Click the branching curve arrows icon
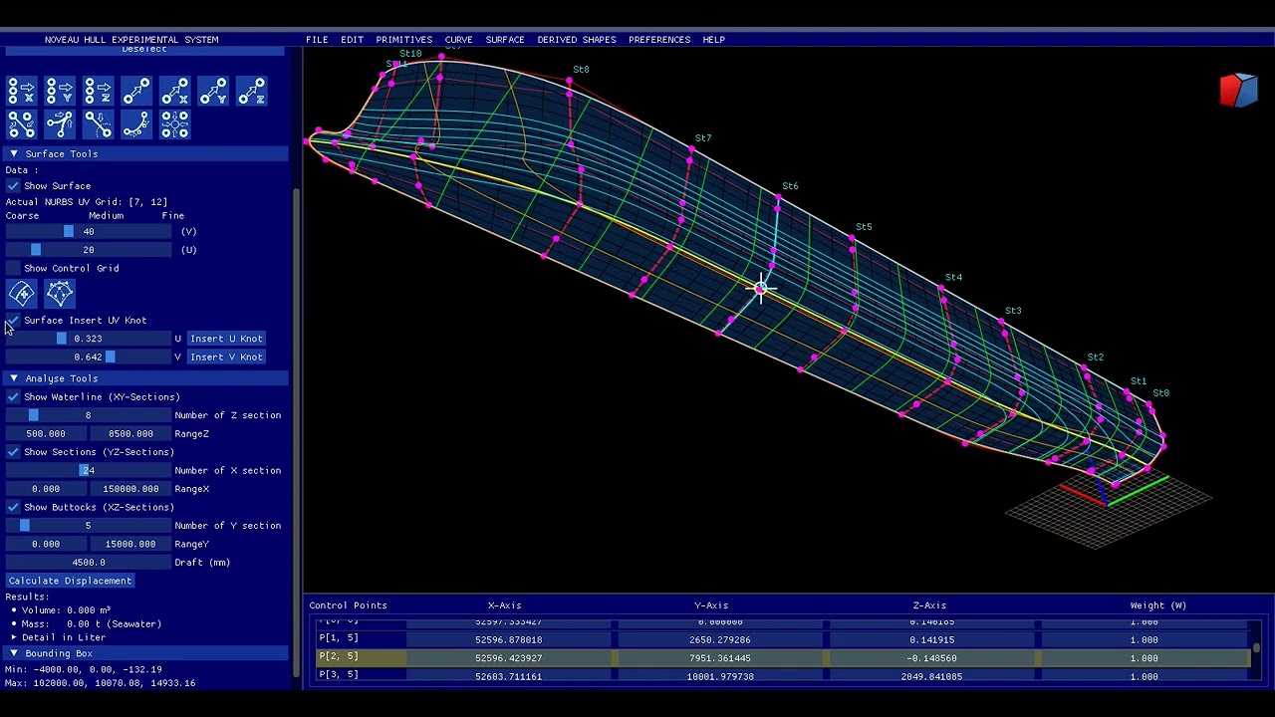This screenshot has height=717, width=1275. click(x=59, y=124)
